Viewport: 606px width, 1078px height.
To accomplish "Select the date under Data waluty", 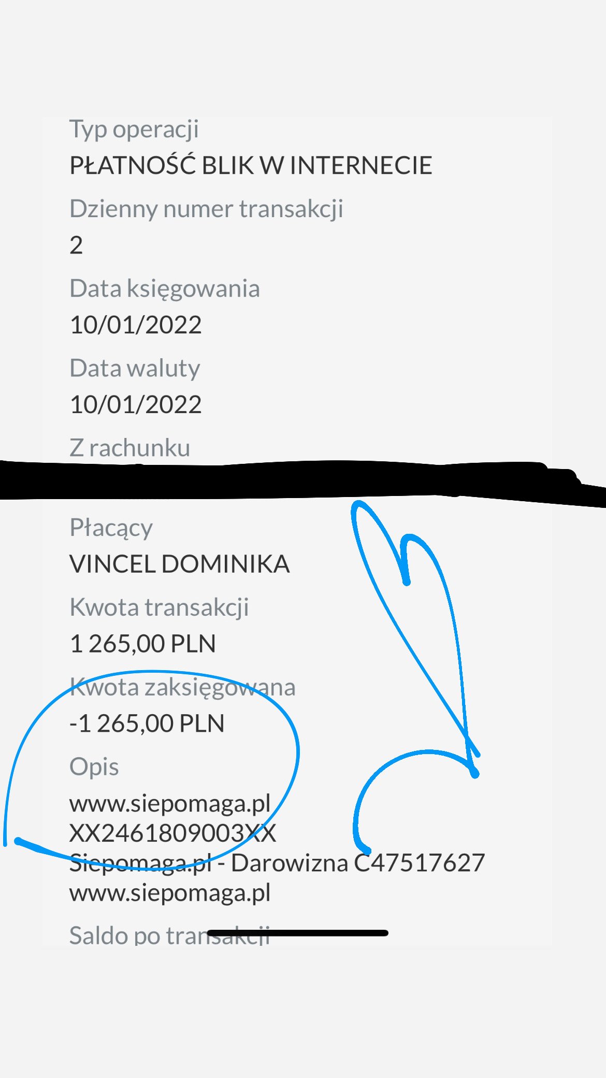I will (x=136, y=405).
